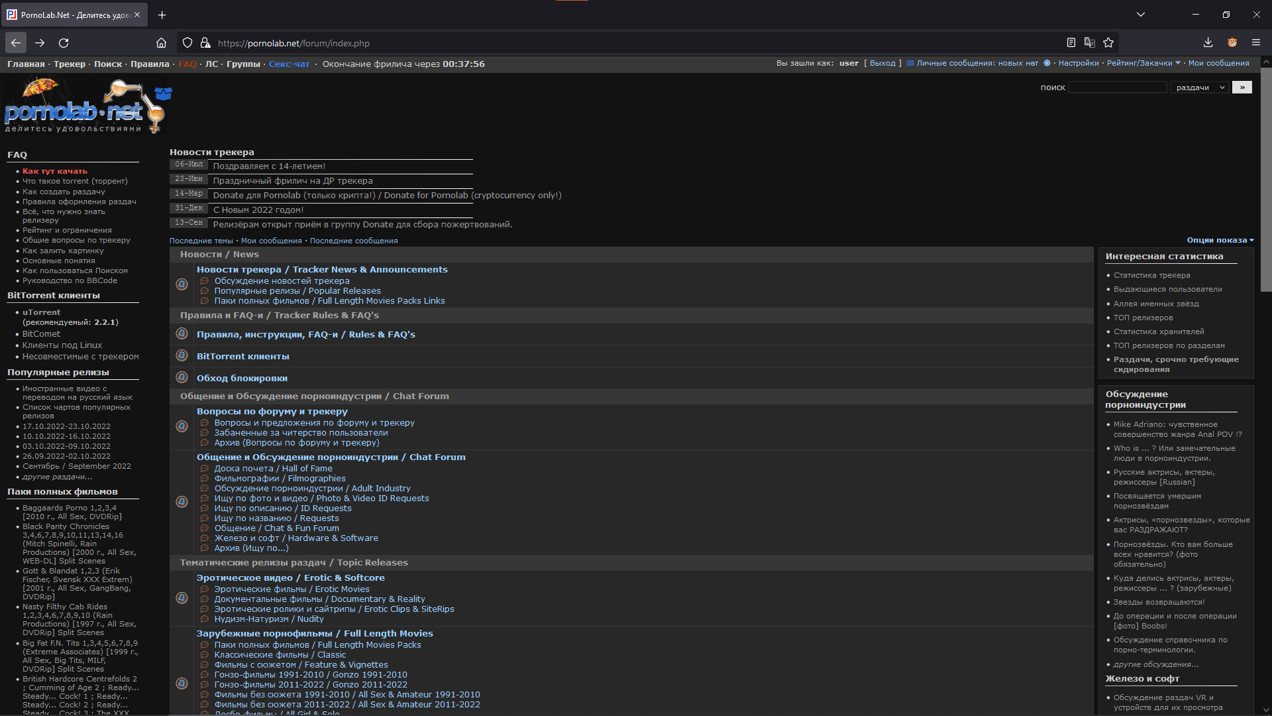Click the padlock site security icon
This screenshot has height=716, width=1272.
pyautogui.click(x=205, y=43)
